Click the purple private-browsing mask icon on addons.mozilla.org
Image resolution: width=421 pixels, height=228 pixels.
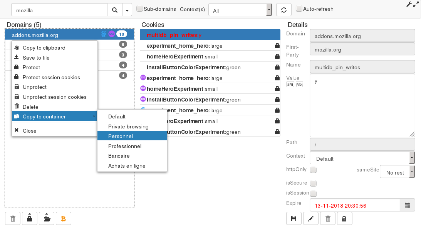click(x=112, y=34)
